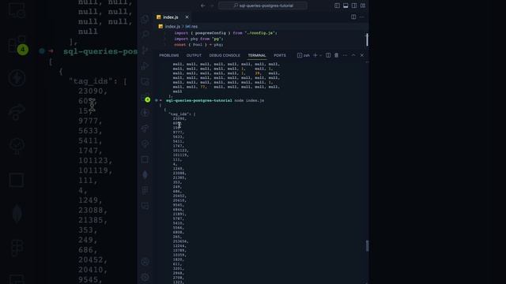Open the Source Control view
The width and height of the screenshot is (506, 284).
click(x=145, y=50)
